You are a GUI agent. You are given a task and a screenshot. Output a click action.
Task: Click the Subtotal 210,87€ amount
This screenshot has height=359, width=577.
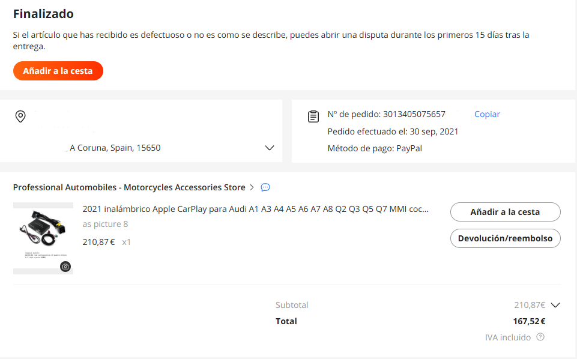[530, 305]
